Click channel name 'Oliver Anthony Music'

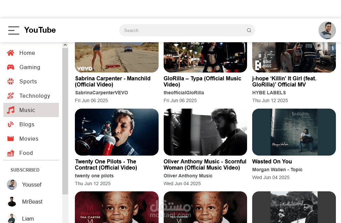click(188, 176)
